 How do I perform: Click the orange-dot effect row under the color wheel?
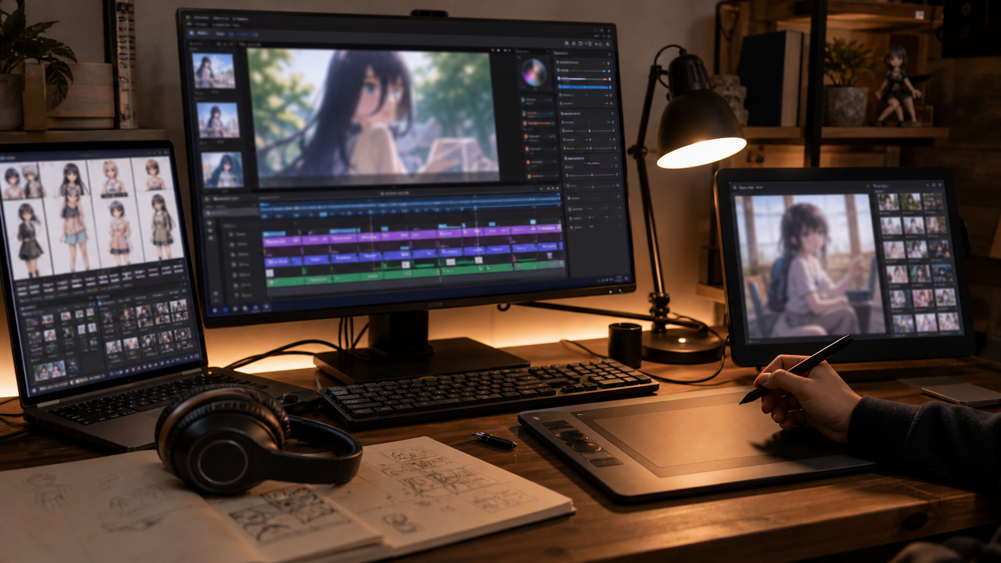tap(538, 123)
